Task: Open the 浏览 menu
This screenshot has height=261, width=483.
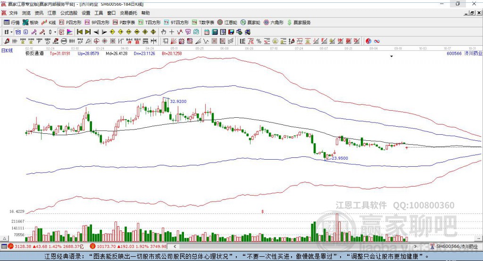Action: coord(26,13)
